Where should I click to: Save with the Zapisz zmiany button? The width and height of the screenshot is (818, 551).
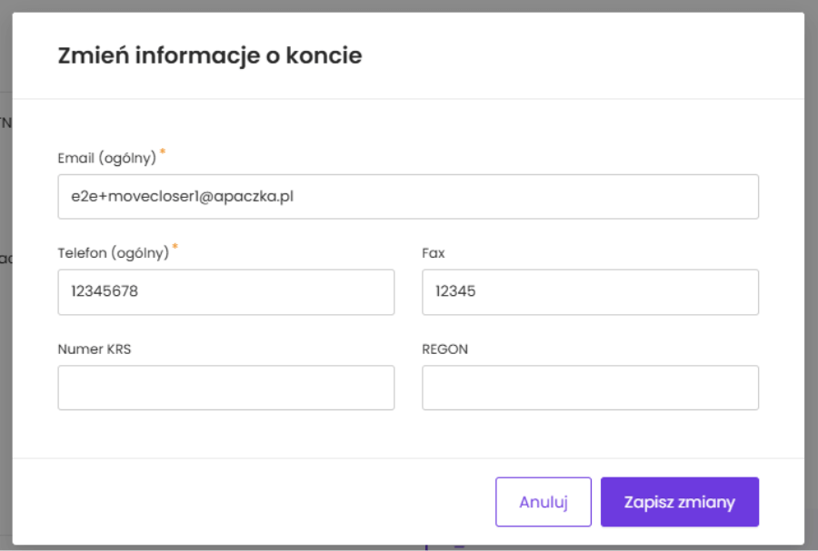[679, 502]
